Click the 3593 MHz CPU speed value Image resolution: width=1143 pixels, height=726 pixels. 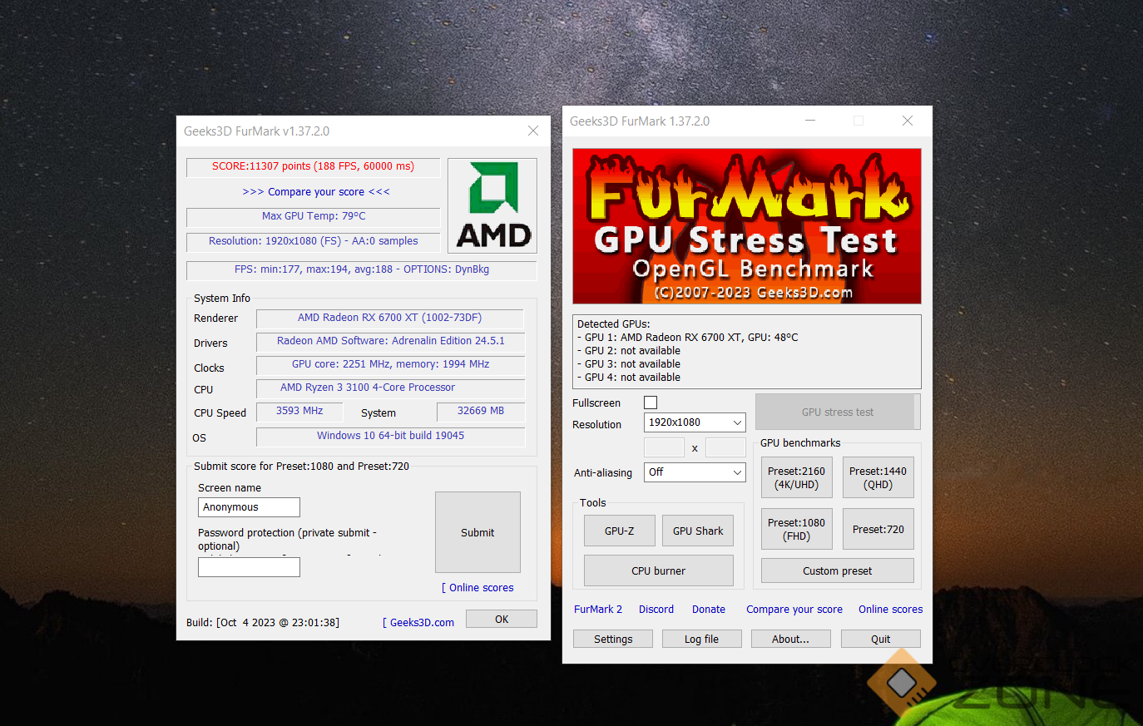click(x=299, y=411)
